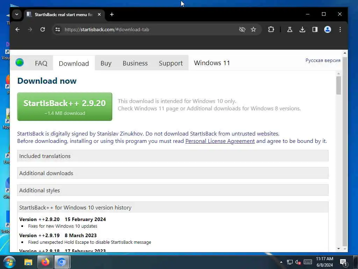Open the notification action center icon

coord(343,262)
